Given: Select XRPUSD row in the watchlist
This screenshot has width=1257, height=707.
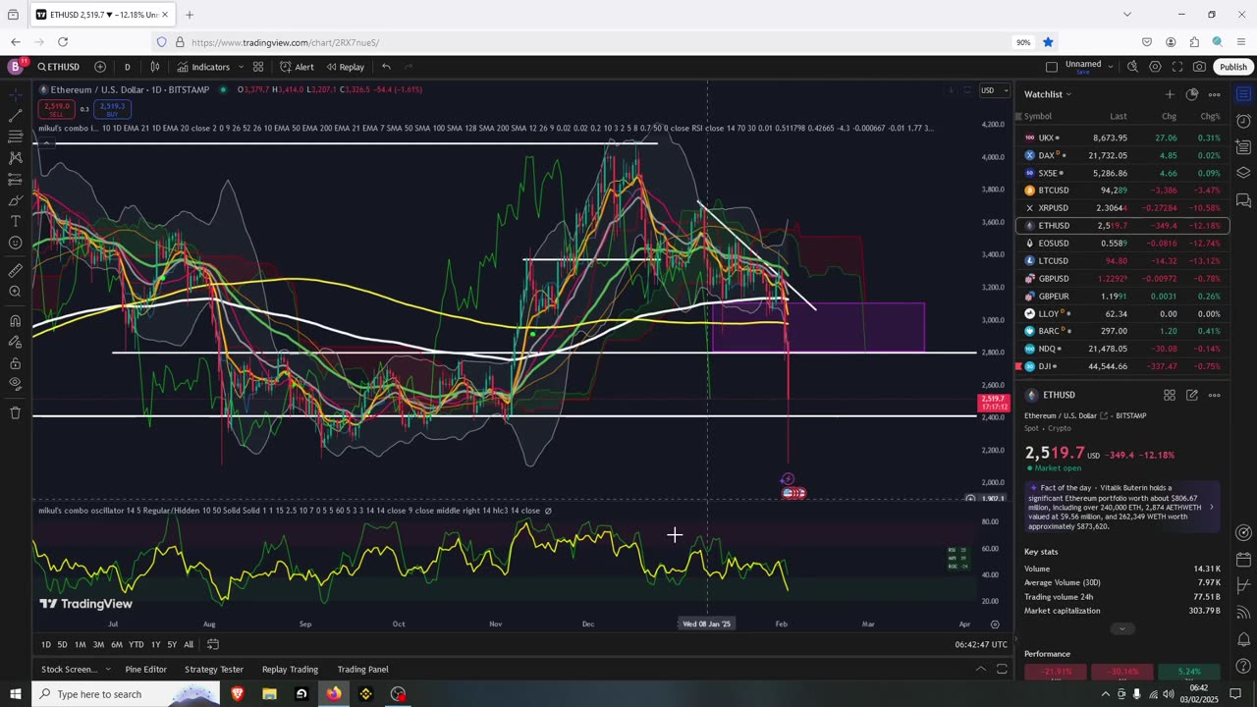Looking at the screenshot, I should 1121,208.
